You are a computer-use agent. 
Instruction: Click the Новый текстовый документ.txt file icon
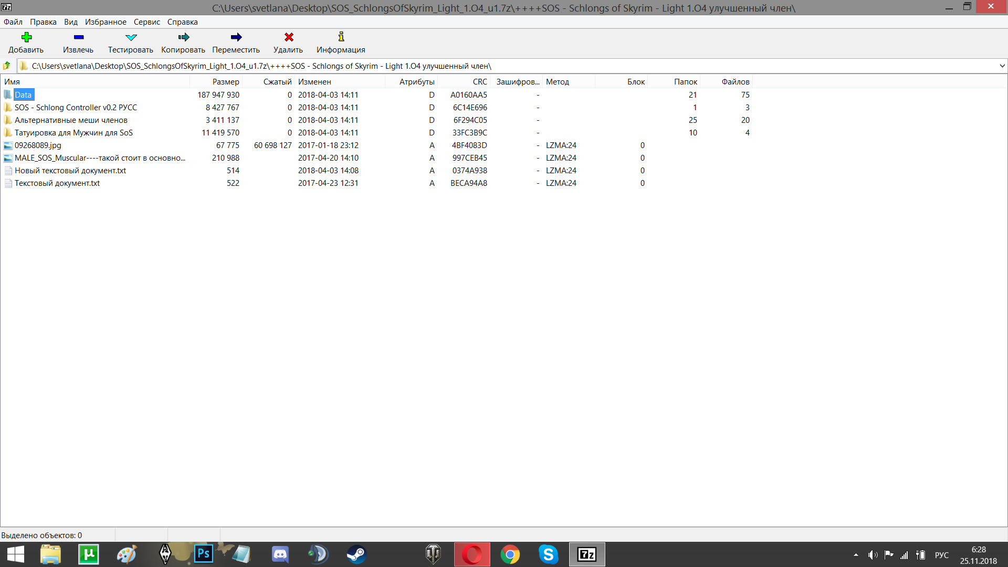click(x=8, y=171)
